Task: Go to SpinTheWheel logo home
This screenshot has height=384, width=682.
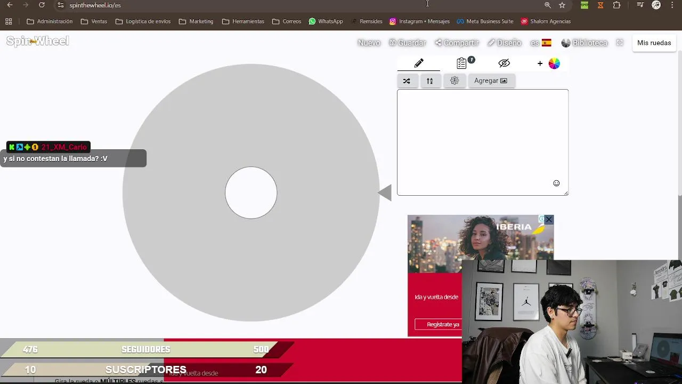Action: coord(37,41)
